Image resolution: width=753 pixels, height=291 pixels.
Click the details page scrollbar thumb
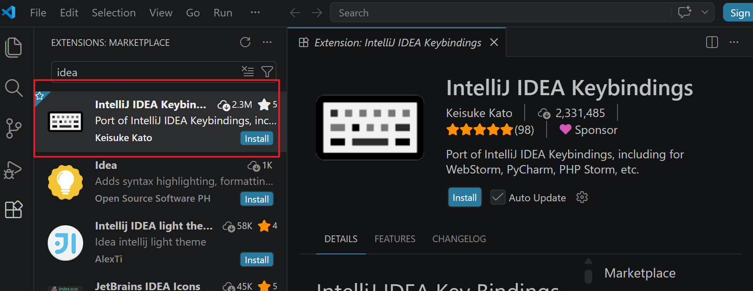pyautogui.click(x=588, y=276)
